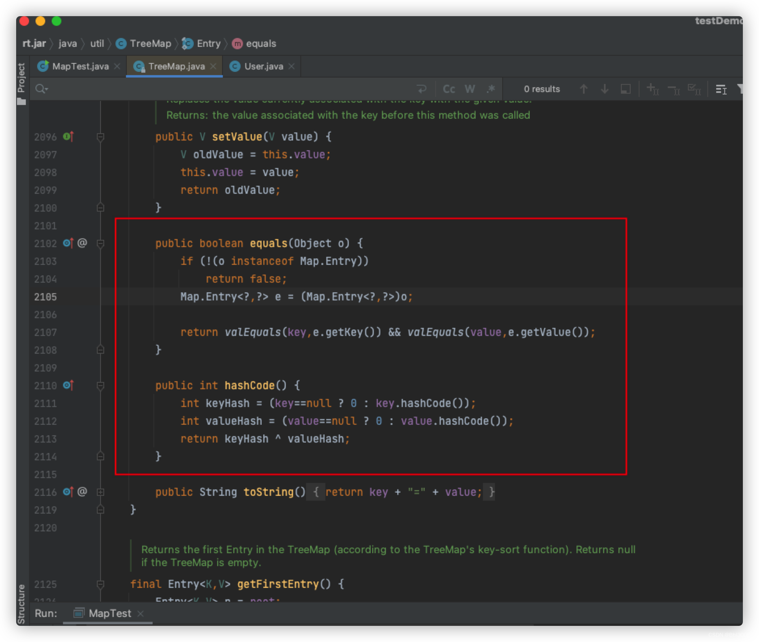Close the TreeMap.java tab
Screen dimensions: 759x642
pyautogui.click(x=213, y=66)
